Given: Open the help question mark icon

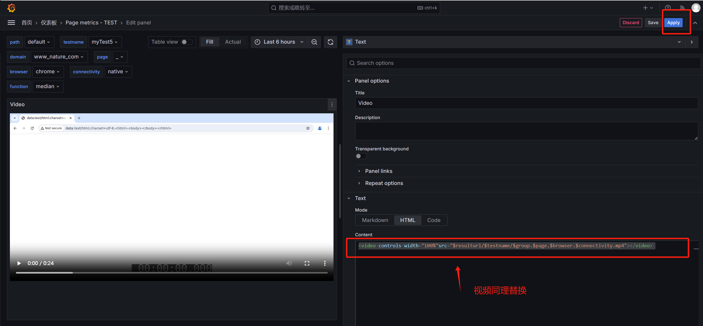Looking at the screenshot, I should 668,8.
